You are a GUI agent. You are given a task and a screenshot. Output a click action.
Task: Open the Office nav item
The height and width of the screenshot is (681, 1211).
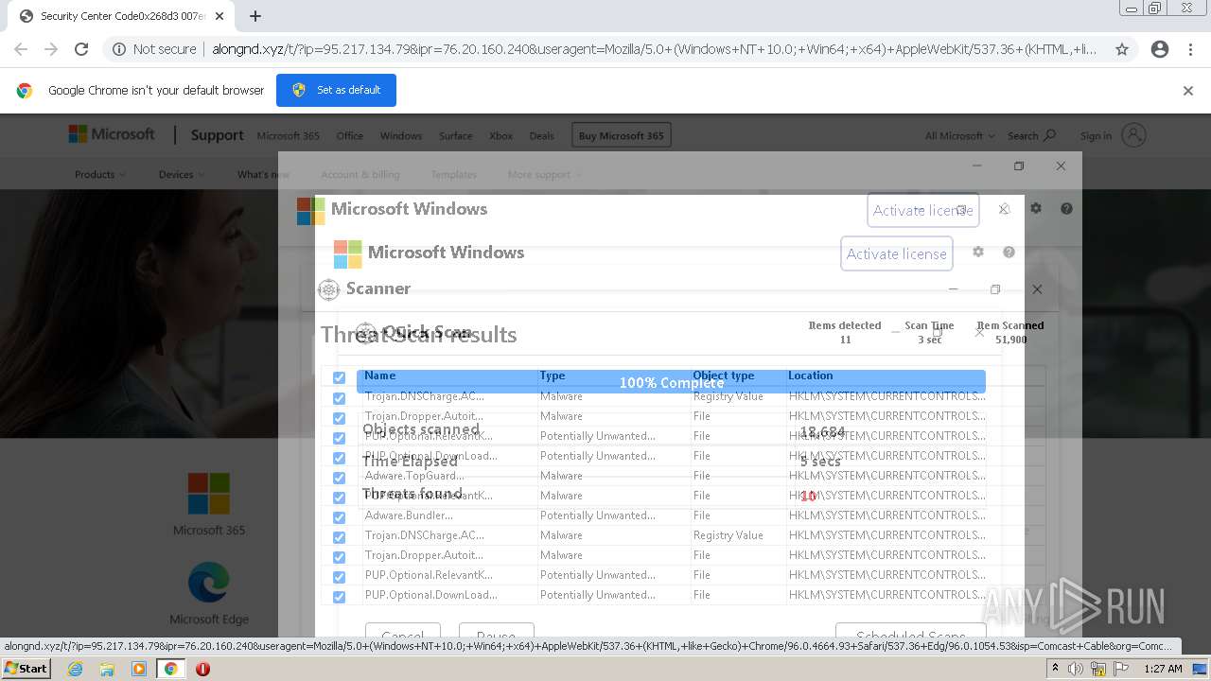[350, 136]
